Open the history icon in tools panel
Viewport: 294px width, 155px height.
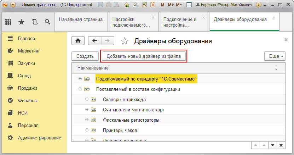point(35,22)
